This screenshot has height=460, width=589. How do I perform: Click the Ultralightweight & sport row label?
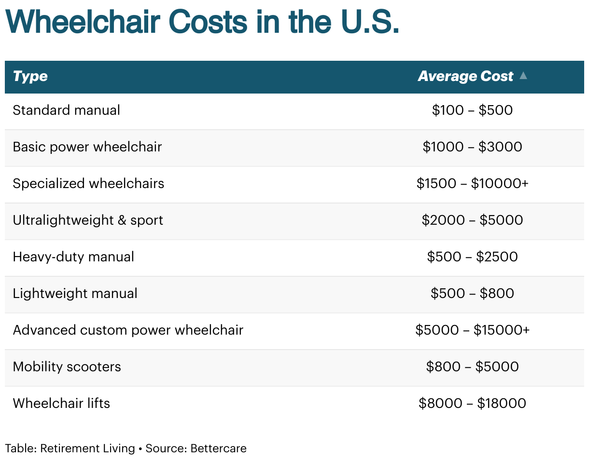click(88, 220)
